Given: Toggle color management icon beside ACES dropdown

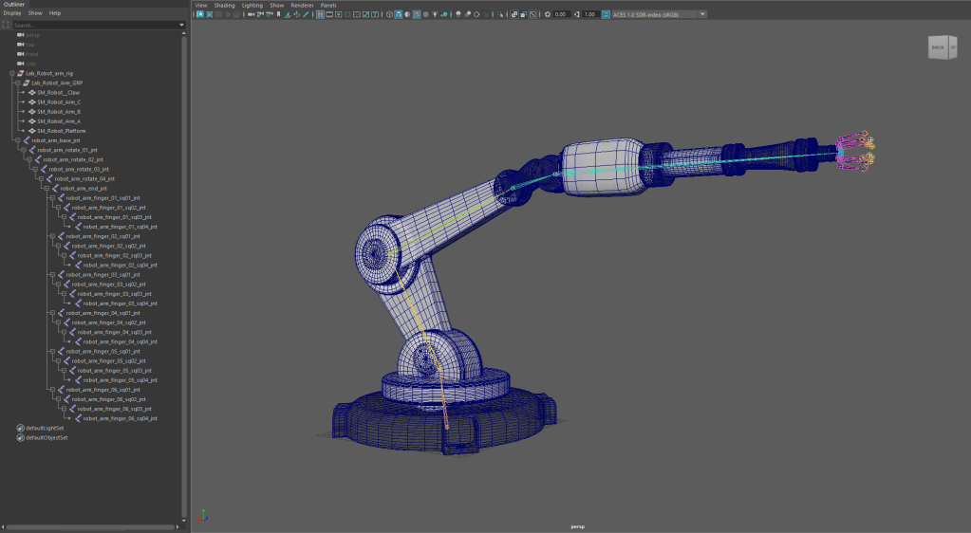Looking at the screenshot, I should [606, 14].
